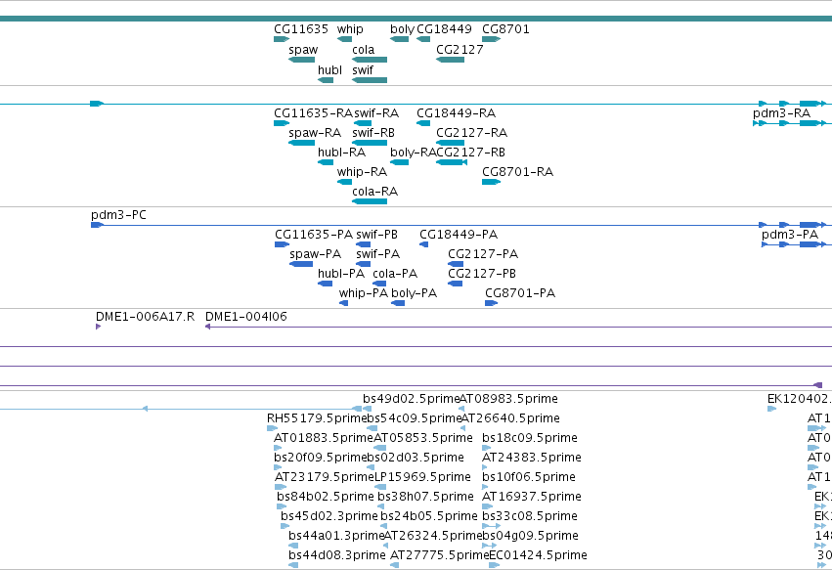Select the spaw gene label

(303, 50)
